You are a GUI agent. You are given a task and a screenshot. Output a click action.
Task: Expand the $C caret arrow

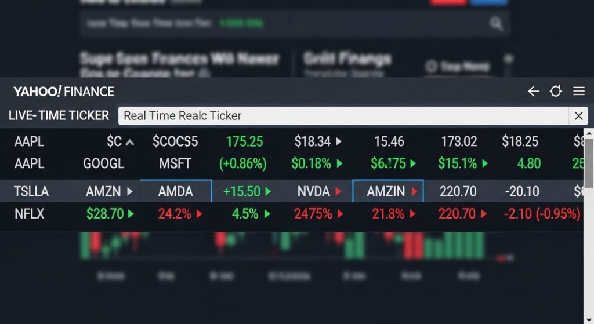(x=130, y=142)
